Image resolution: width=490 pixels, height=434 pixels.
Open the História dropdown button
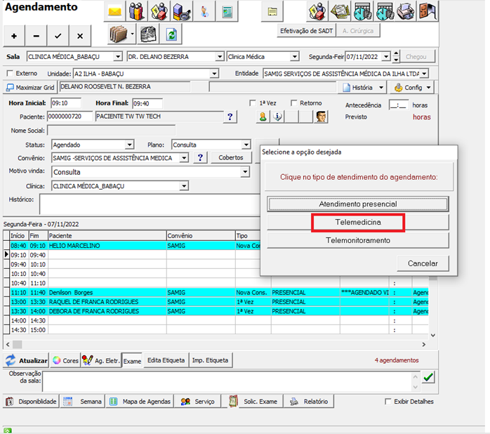tap(363, 88)
